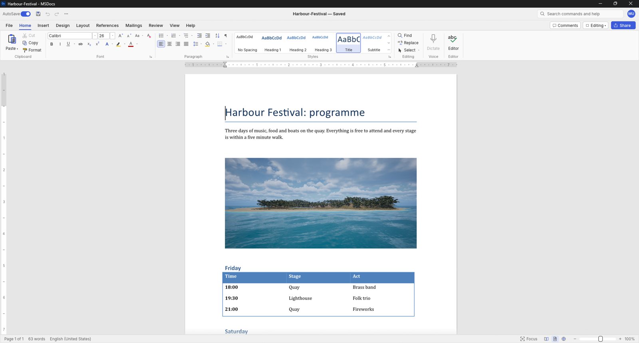Increase indent of the paragraph
The width and height of the screenshot is (639, 343).
pyautogui.click(x=208, y=36)
